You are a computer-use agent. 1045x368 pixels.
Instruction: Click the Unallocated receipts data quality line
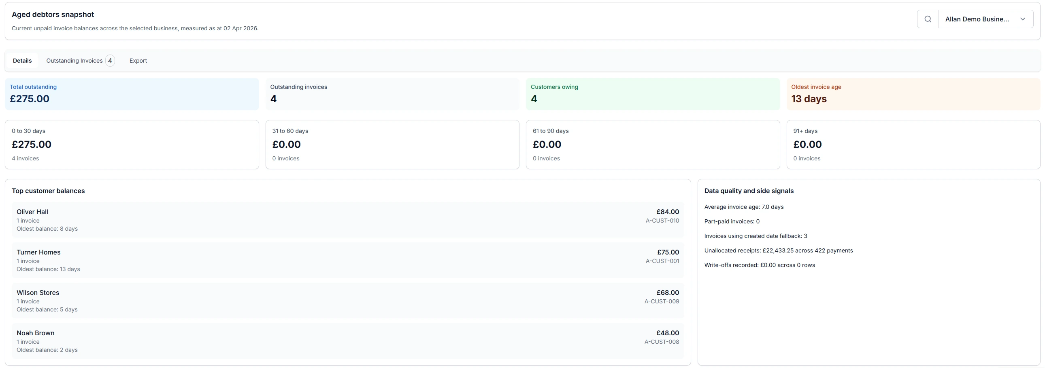[778, 250]
